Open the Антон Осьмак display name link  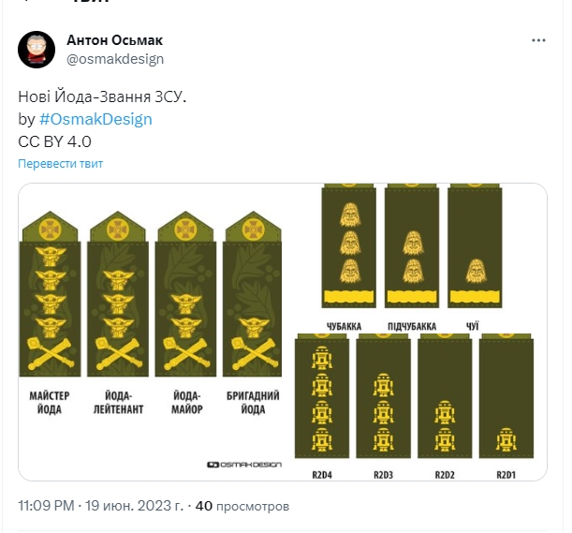point(115,40)
